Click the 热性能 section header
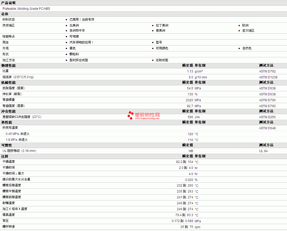This screenshot has height=231, width=287. pos(7,123)
